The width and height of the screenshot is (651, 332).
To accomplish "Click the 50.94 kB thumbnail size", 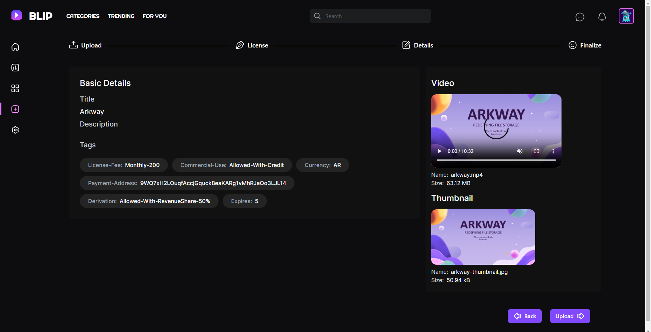I will pos(458,280).
